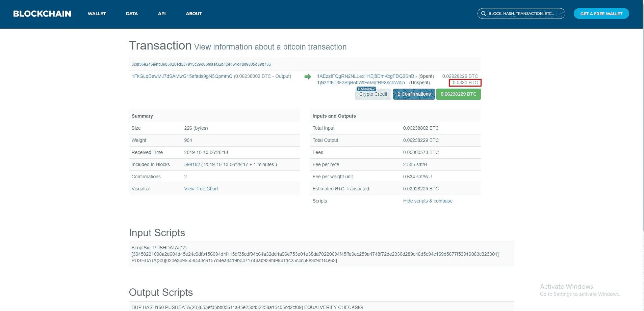
Task: Click the 0.0331 BTC output amount
Action: click(465, 83)
